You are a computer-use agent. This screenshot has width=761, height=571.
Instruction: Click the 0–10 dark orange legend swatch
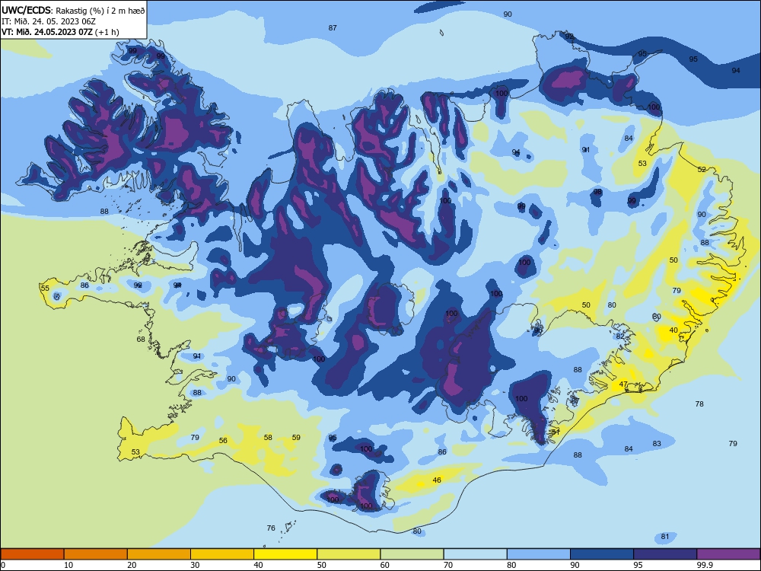coord(32,554)
